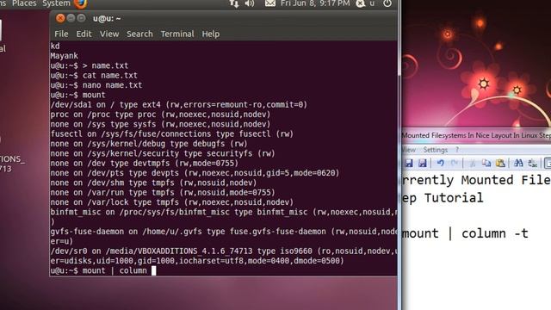Click the 'u@u: ~' terminal title bar
The width and height of the screenshot is (551, 310).
[x=225, y=18]
